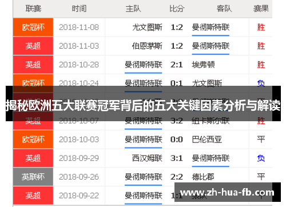
Task: Select the 欧冠杯 tag in the 2018-11-08 row
Action: (33, 27)
